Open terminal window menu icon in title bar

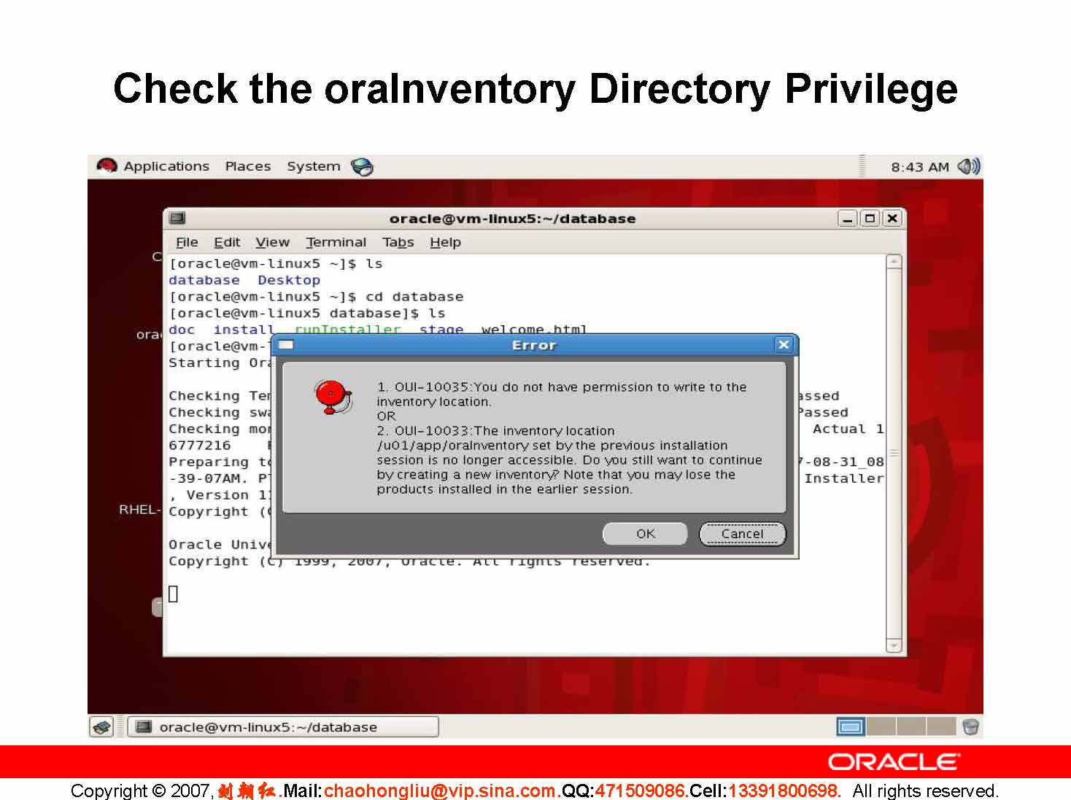(x=177, y=218)
